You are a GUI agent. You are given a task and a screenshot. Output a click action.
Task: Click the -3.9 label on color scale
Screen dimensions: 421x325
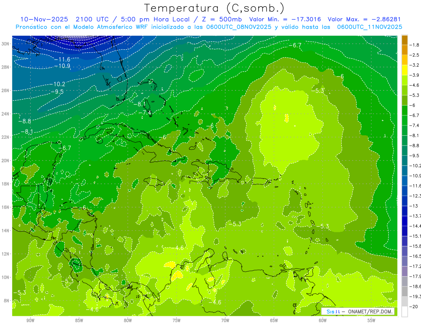click(414, 75)
